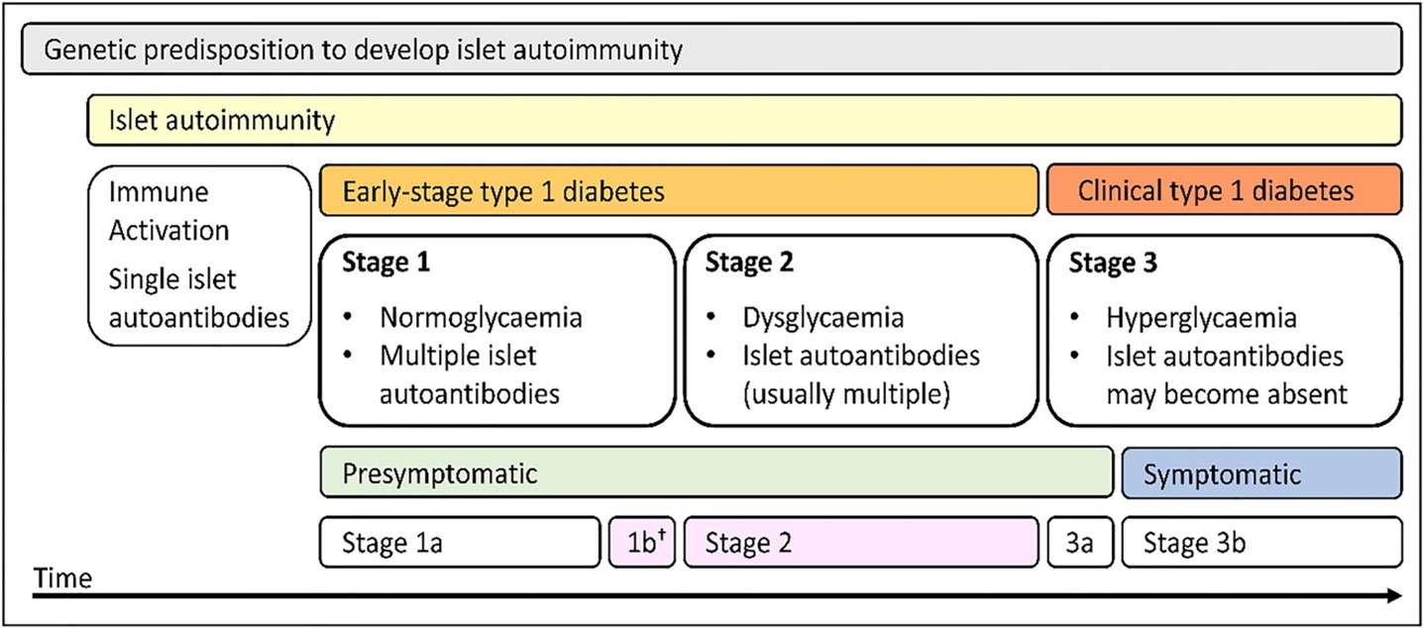Image resolution: width=1424 pixels, height=629 pixels.
Task: Click the Immune Activation box
Action: [x=200, y=256]
